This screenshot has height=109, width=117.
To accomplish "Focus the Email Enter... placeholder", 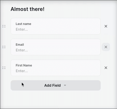I will (x=22, y=50).
